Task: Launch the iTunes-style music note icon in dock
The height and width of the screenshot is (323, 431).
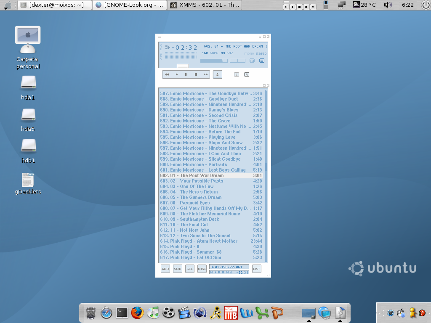Action: pyautogui.click(x=153, y=312)
